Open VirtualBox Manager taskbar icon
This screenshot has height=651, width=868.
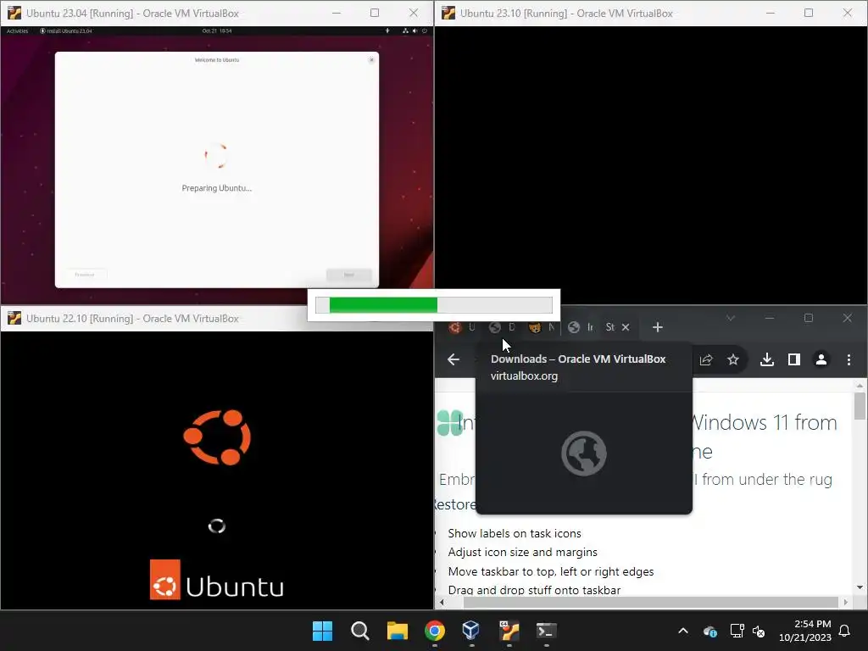(471, 631)
